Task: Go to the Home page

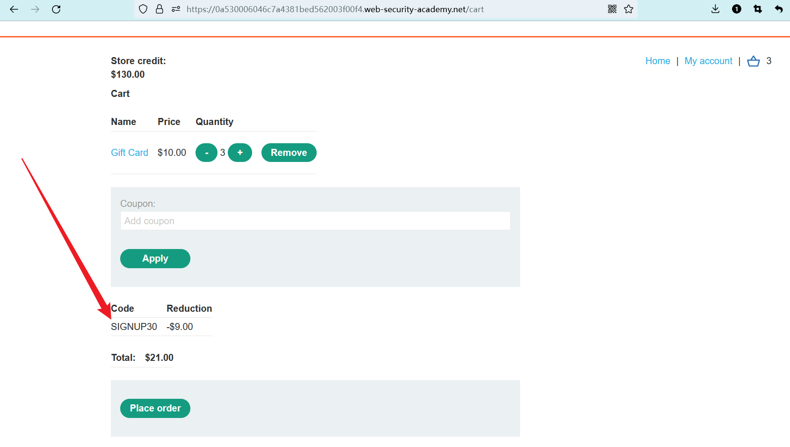Action: 658,61
